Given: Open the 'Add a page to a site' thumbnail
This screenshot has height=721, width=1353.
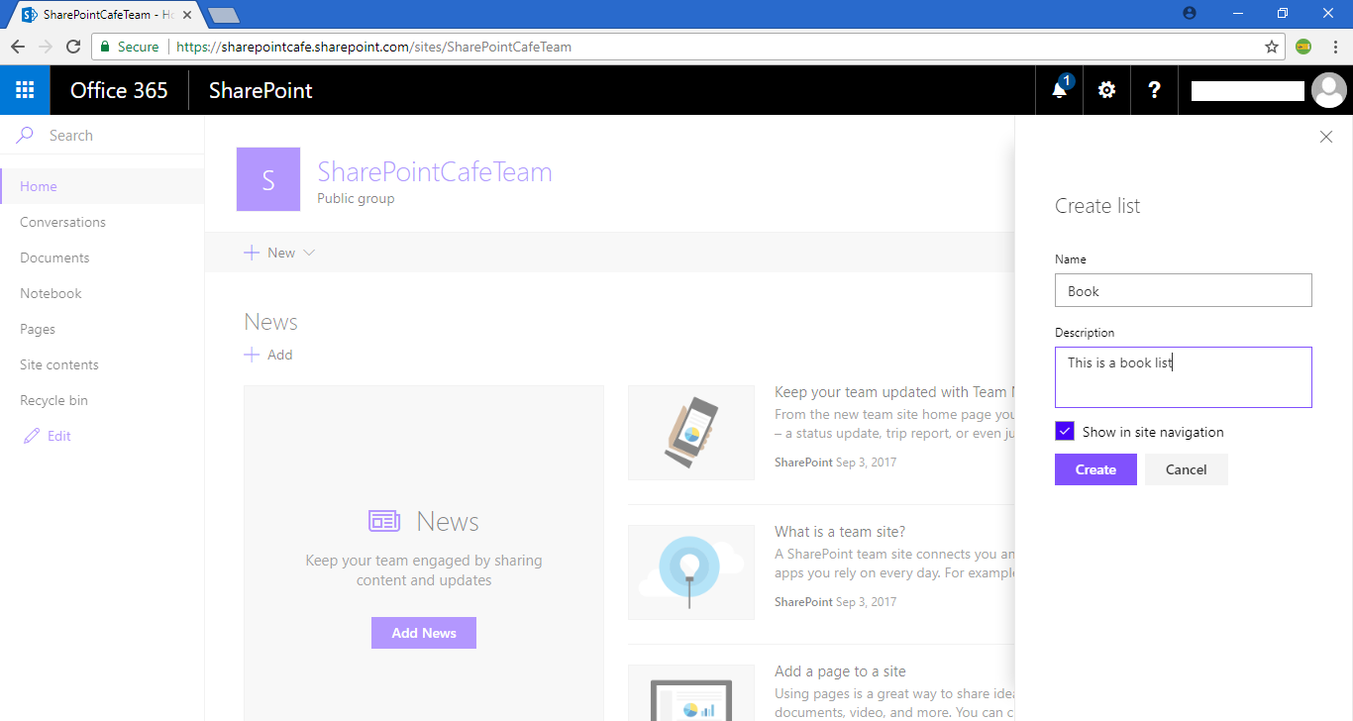Looking at the screenshot, I should pos(691,693).
